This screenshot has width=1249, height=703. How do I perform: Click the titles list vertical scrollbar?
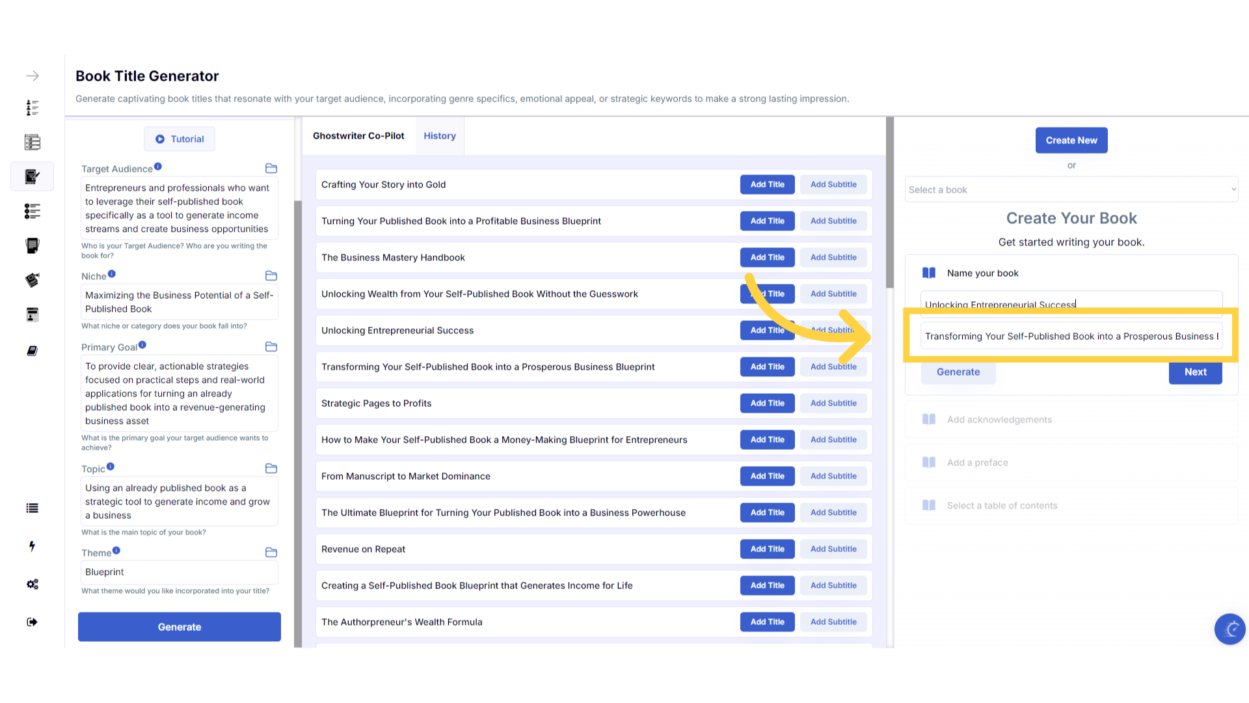pyautogui.click(x=889, y=203)
